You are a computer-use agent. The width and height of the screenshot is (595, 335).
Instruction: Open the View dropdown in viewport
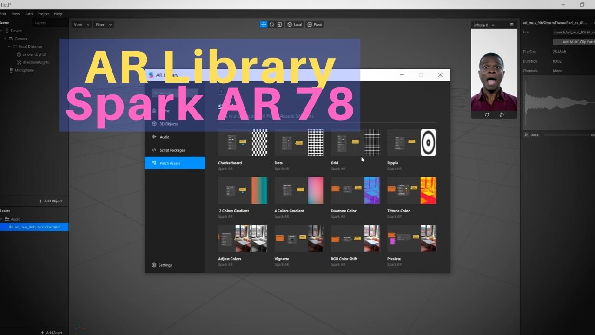tap(81, 25)
